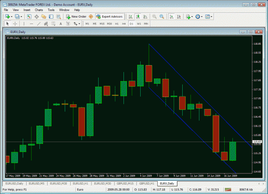Open the Insert menu
The height and width of the screenshot is (194, 268).
click(x=27, y=10)
